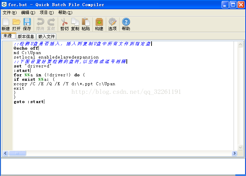Click the 'setlocal enabledelayedexpansion' line
The height and width of the screenshot is (176, 246).
point(56,57)
